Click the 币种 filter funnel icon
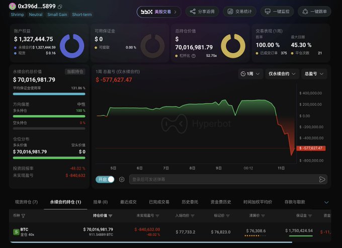Viewport: 342px width, 248px height. coord(23,216)
